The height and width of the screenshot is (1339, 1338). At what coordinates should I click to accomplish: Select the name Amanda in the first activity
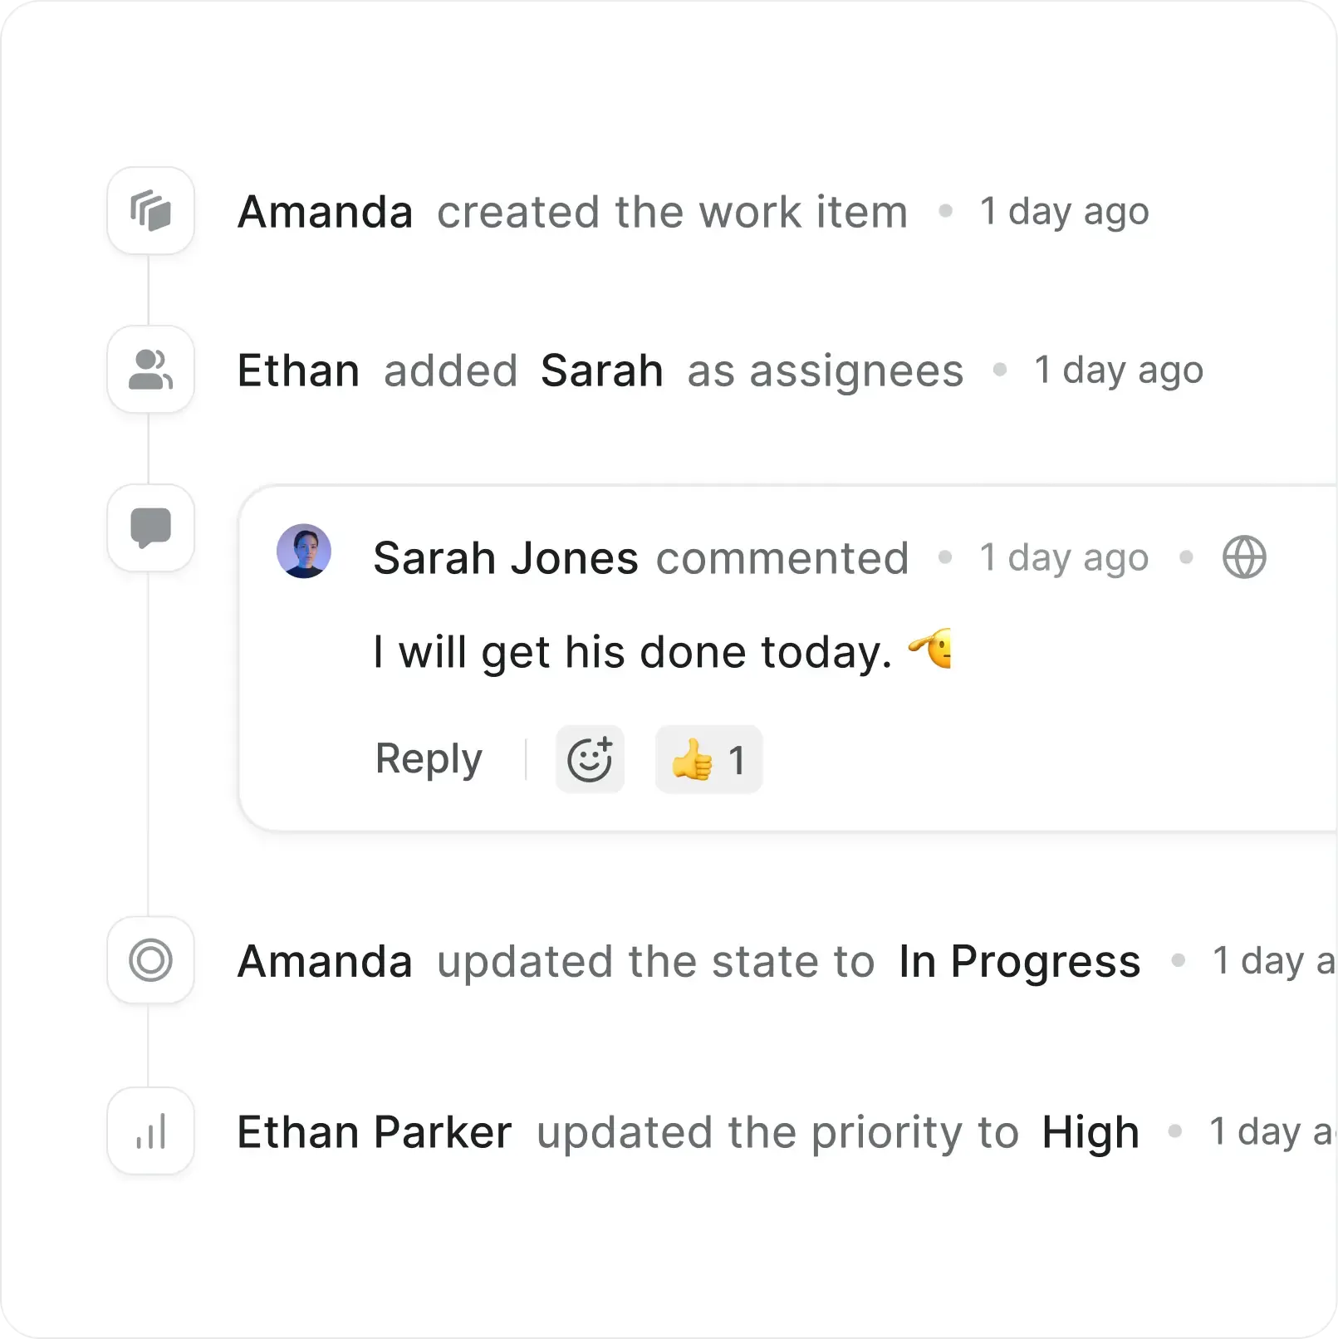tap(326, 211)
